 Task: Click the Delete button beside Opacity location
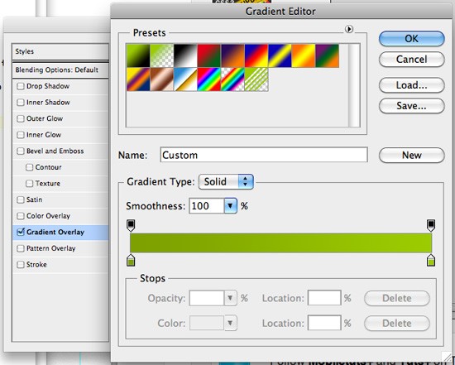[396, 298]
